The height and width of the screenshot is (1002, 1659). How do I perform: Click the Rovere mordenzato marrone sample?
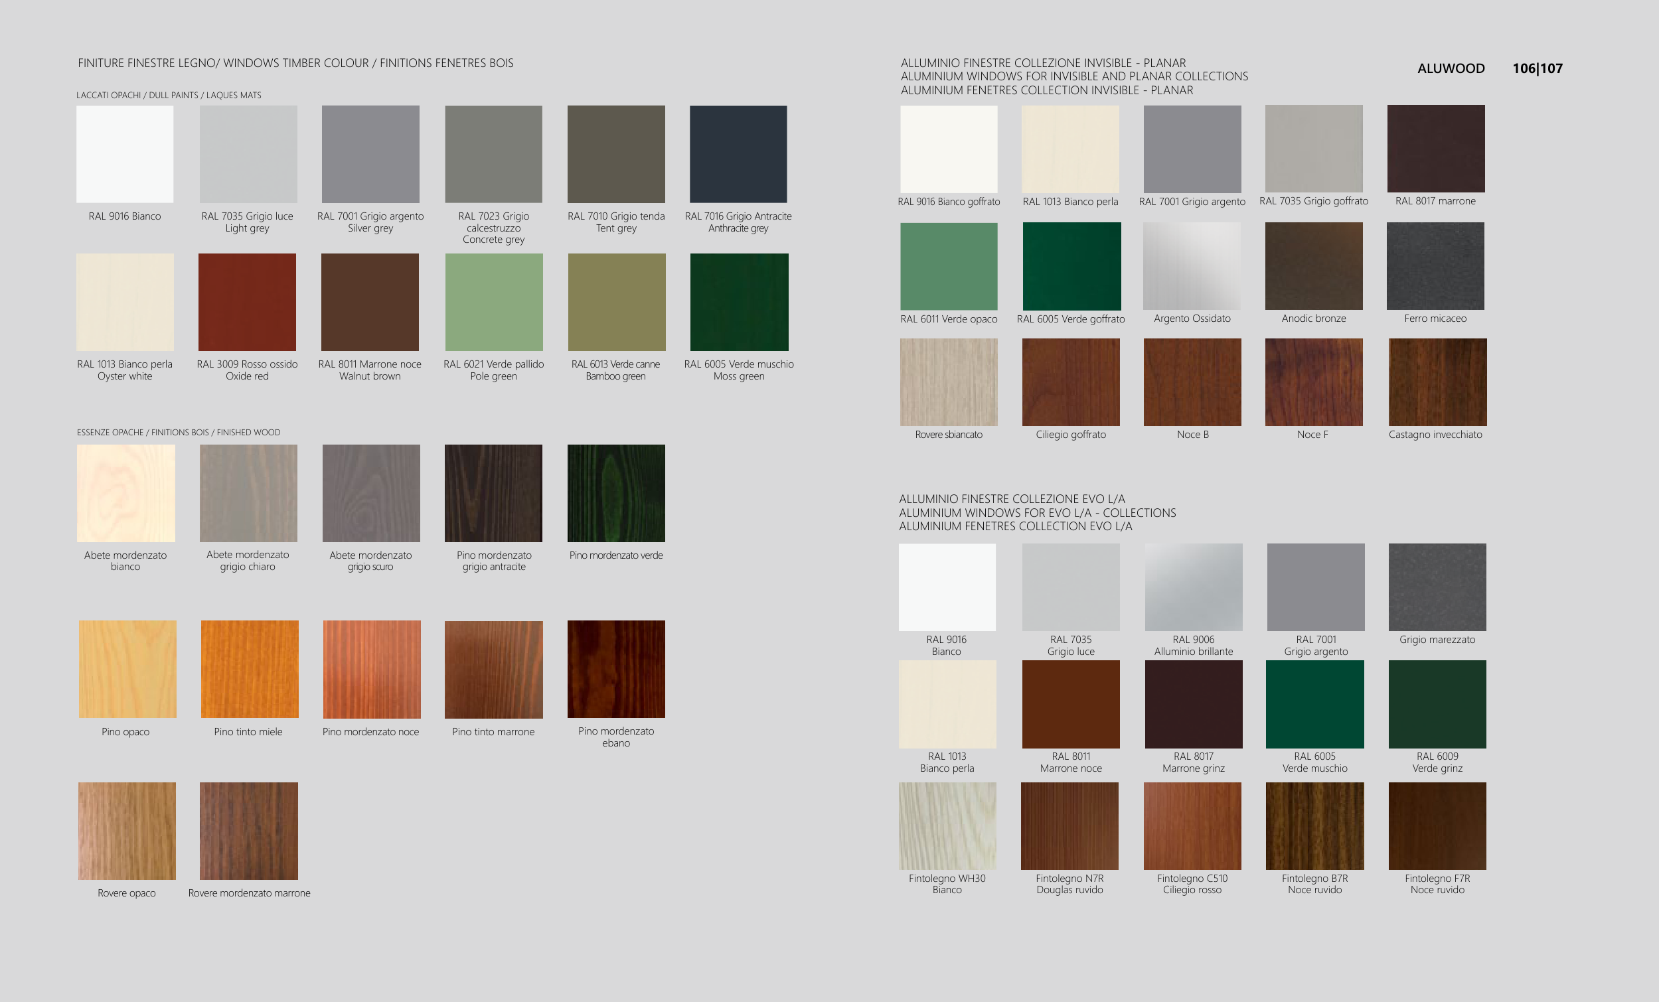click(x=248, y=830)
